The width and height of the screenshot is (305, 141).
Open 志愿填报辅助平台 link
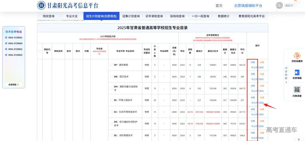click(x=248, y=6)
